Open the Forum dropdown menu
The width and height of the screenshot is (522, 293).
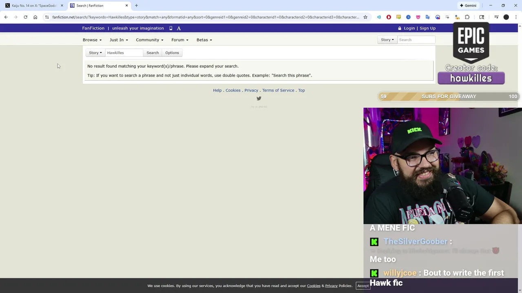tap(180, 40)
